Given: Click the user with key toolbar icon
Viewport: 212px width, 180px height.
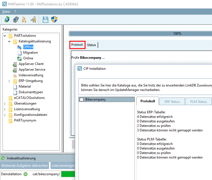Looking at the screenshot, I should [x=33, y=19].
